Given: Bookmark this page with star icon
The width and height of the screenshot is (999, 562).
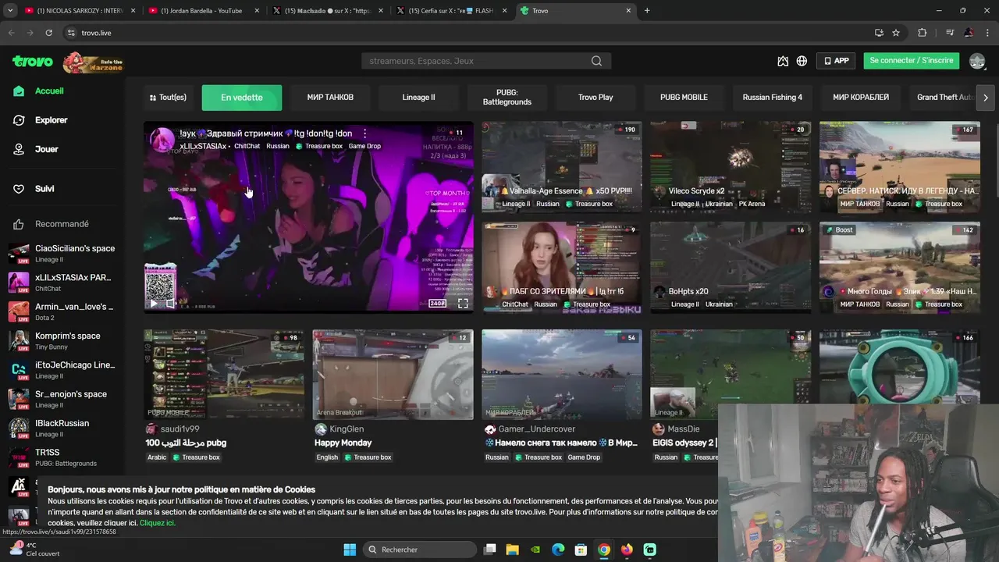Looking at the screenshot, I should coord(896,33).
